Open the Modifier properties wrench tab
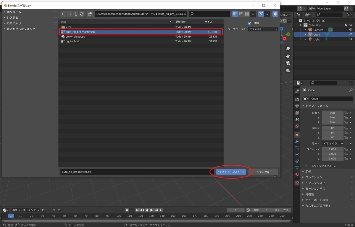This screenshot has height=227, width=355. pyautogui.click(x=297, y=141)
